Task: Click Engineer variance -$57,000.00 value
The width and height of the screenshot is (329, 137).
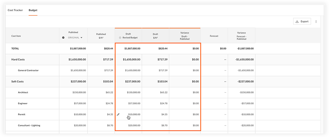Action: point(247,104)
